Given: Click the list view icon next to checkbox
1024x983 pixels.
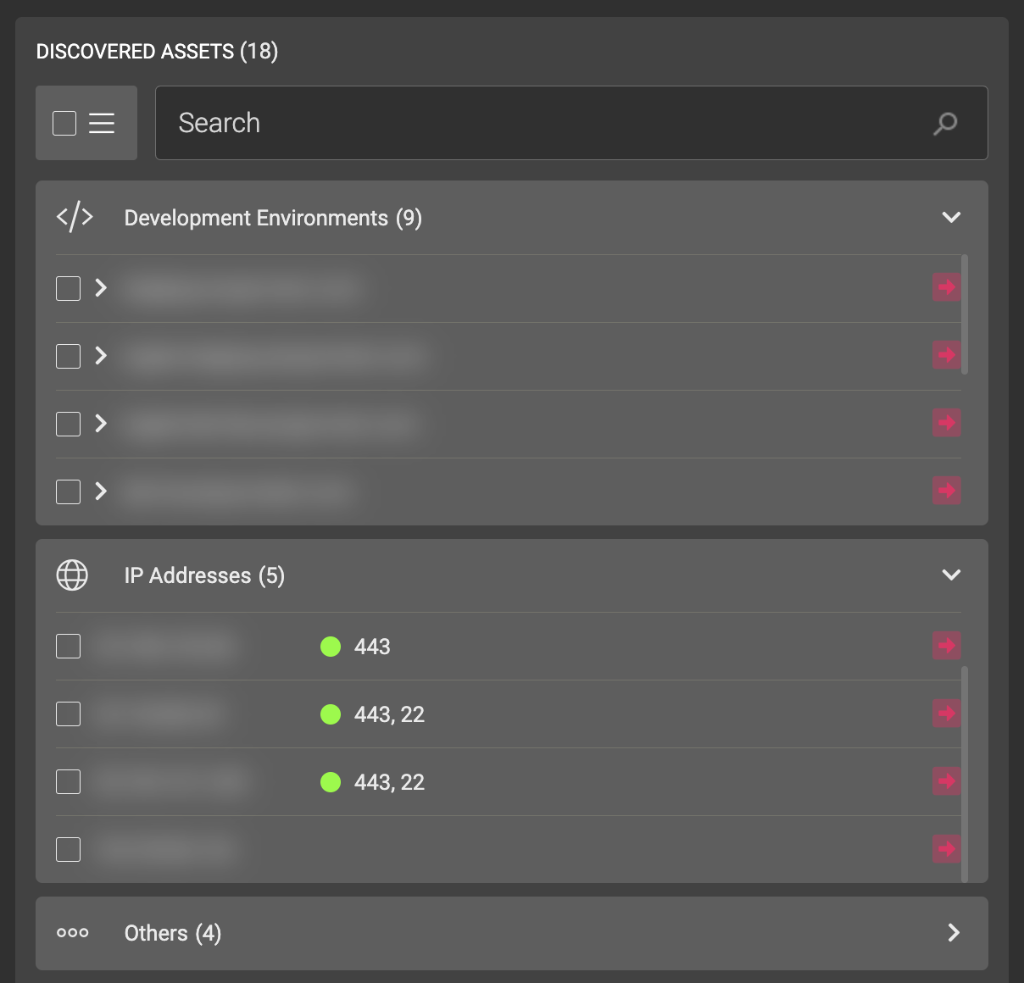Looking at the screenshot, I should pyautogui.click(x=102, y=123).
